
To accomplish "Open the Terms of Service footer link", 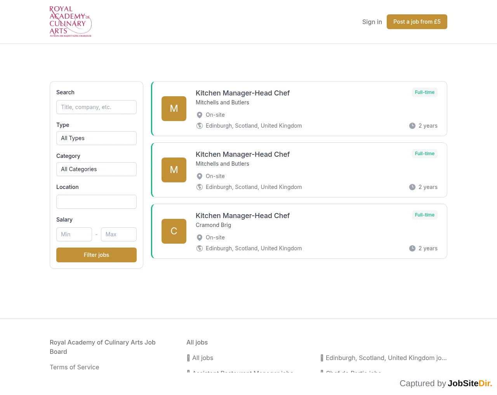I will (x=75, y=367).
